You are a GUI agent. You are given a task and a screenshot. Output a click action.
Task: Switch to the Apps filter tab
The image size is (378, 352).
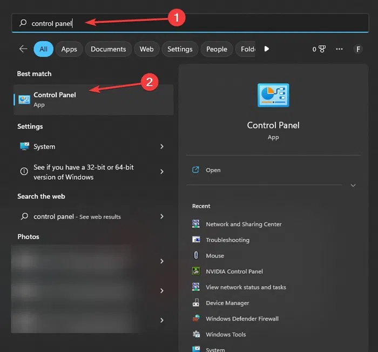(x=69, y=49)
